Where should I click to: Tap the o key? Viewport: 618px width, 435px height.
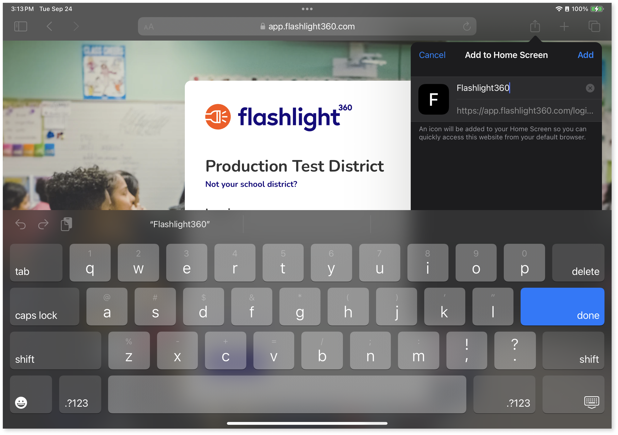click(x=476, y=263)
